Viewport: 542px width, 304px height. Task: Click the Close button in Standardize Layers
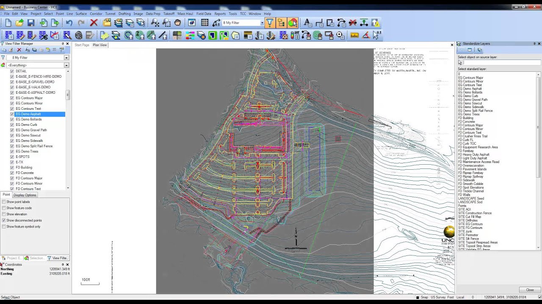530,290
